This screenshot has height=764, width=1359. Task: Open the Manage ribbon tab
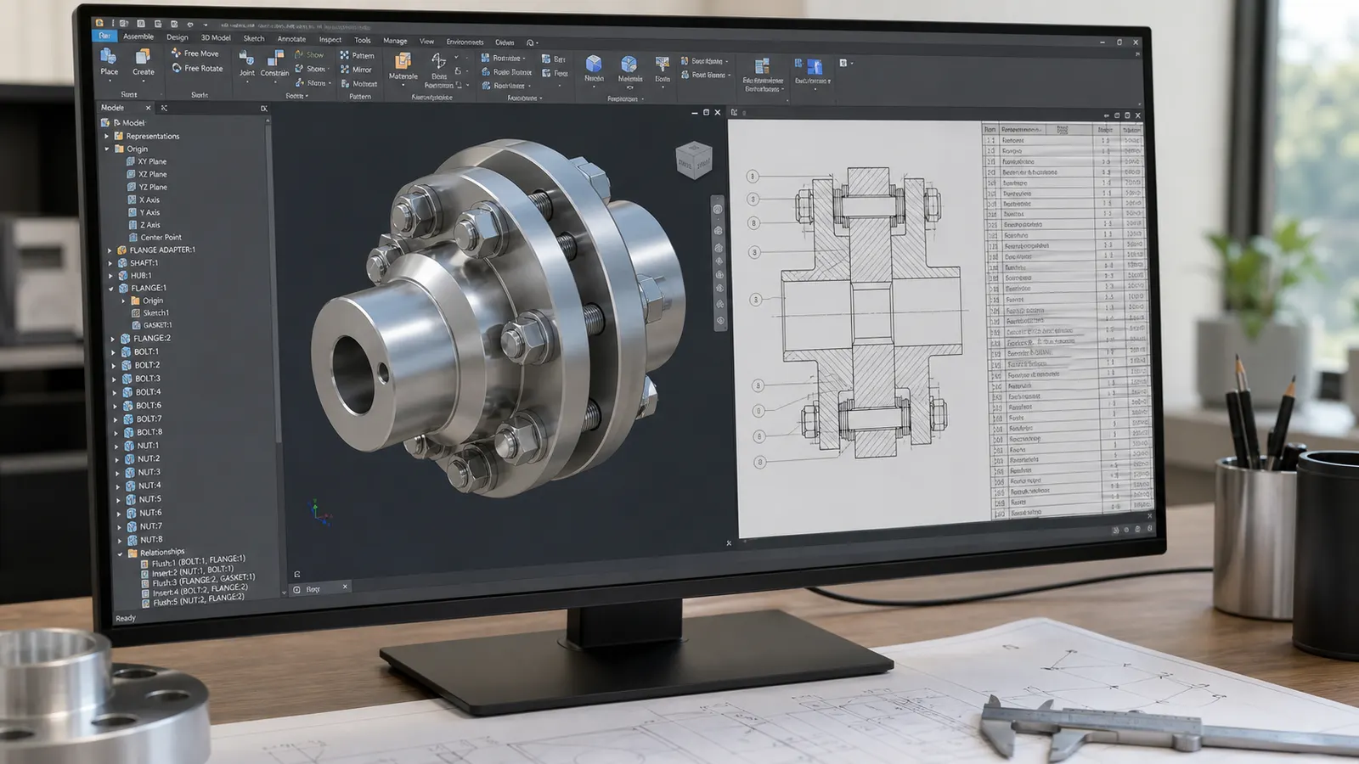395,41
